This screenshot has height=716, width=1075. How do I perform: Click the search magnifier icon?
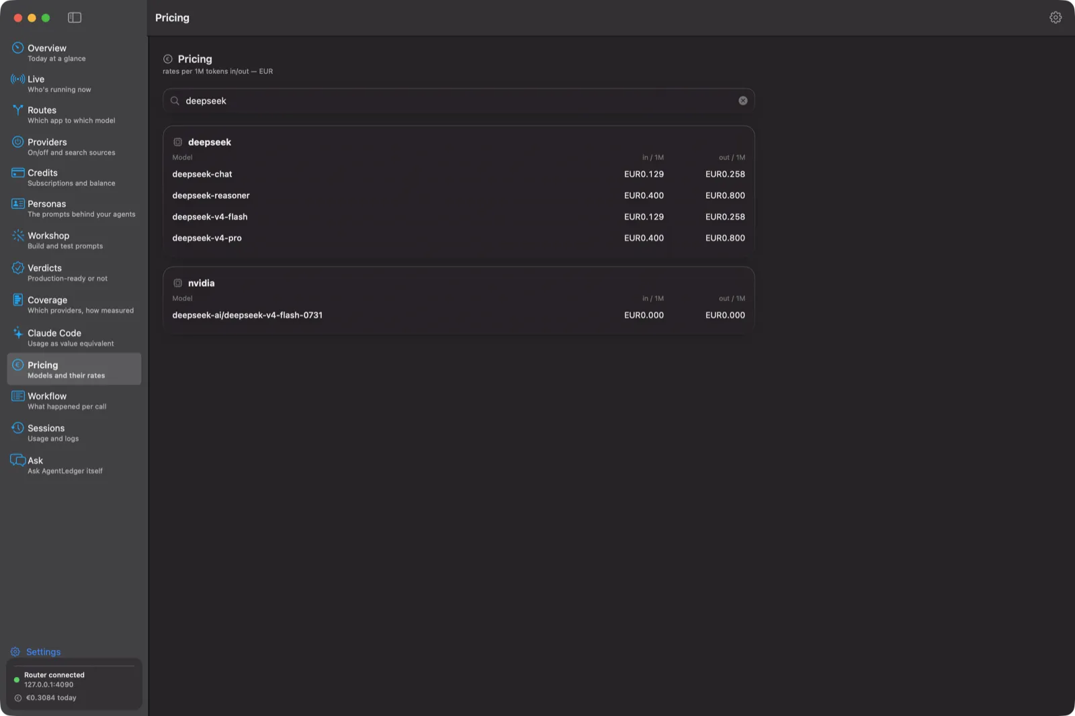[175, 101]
